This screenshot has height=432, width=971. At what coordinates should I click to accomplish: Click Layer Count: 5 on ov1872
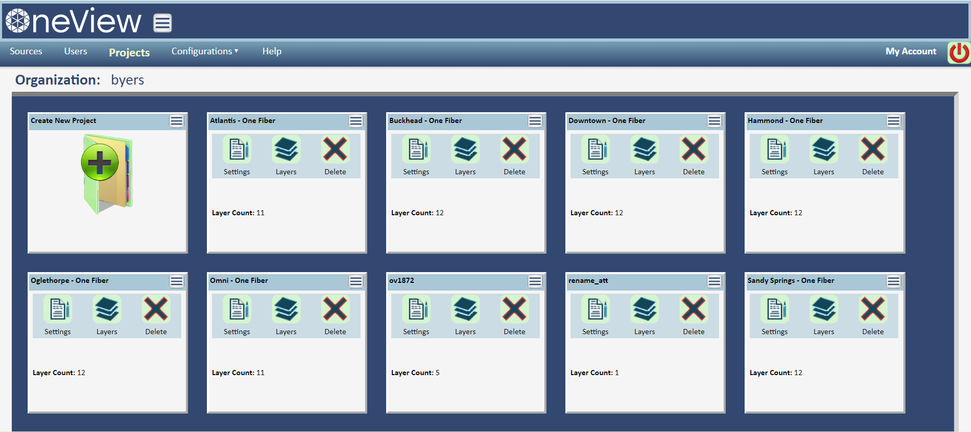coord(415,373)
